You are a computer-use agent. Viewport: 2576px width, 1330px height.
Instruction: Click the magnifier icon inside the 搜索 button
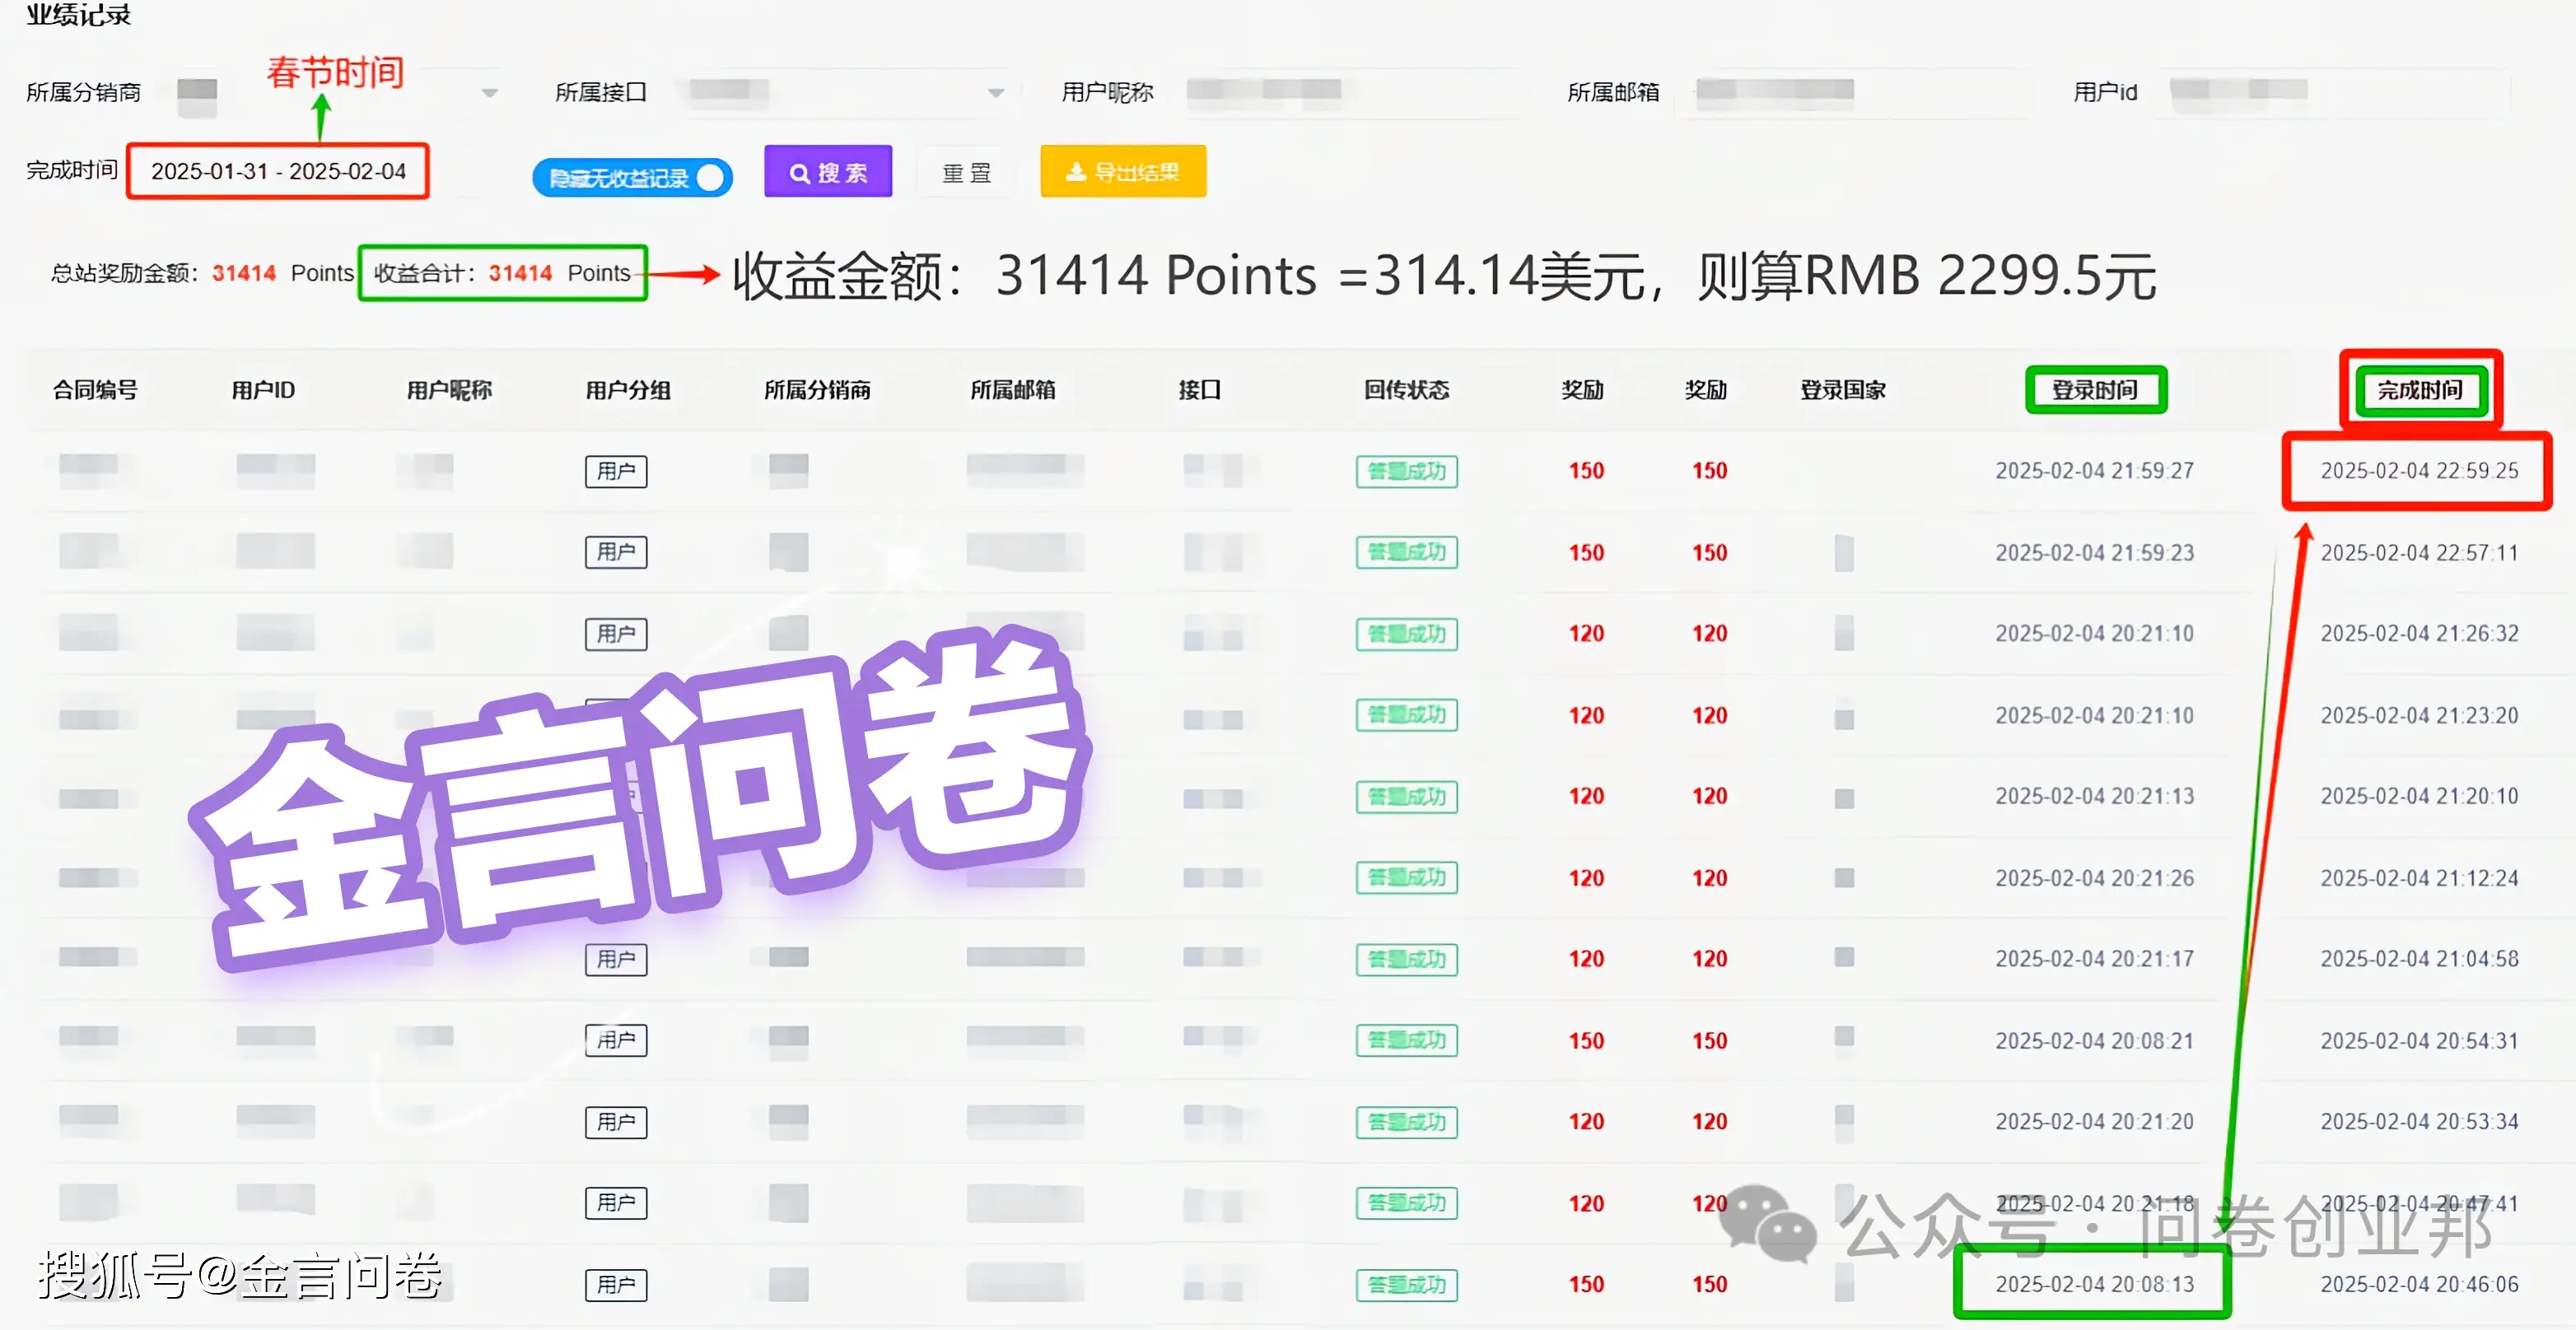[x=799, y=171]
